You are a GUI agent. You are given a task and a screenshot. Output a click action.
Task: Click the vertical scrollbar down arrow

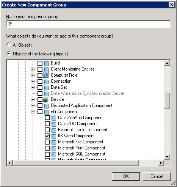(x=167, y=157)
